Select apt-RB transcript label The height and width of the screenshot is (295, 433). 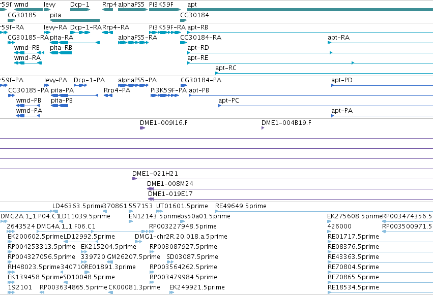tap(197, 27)
